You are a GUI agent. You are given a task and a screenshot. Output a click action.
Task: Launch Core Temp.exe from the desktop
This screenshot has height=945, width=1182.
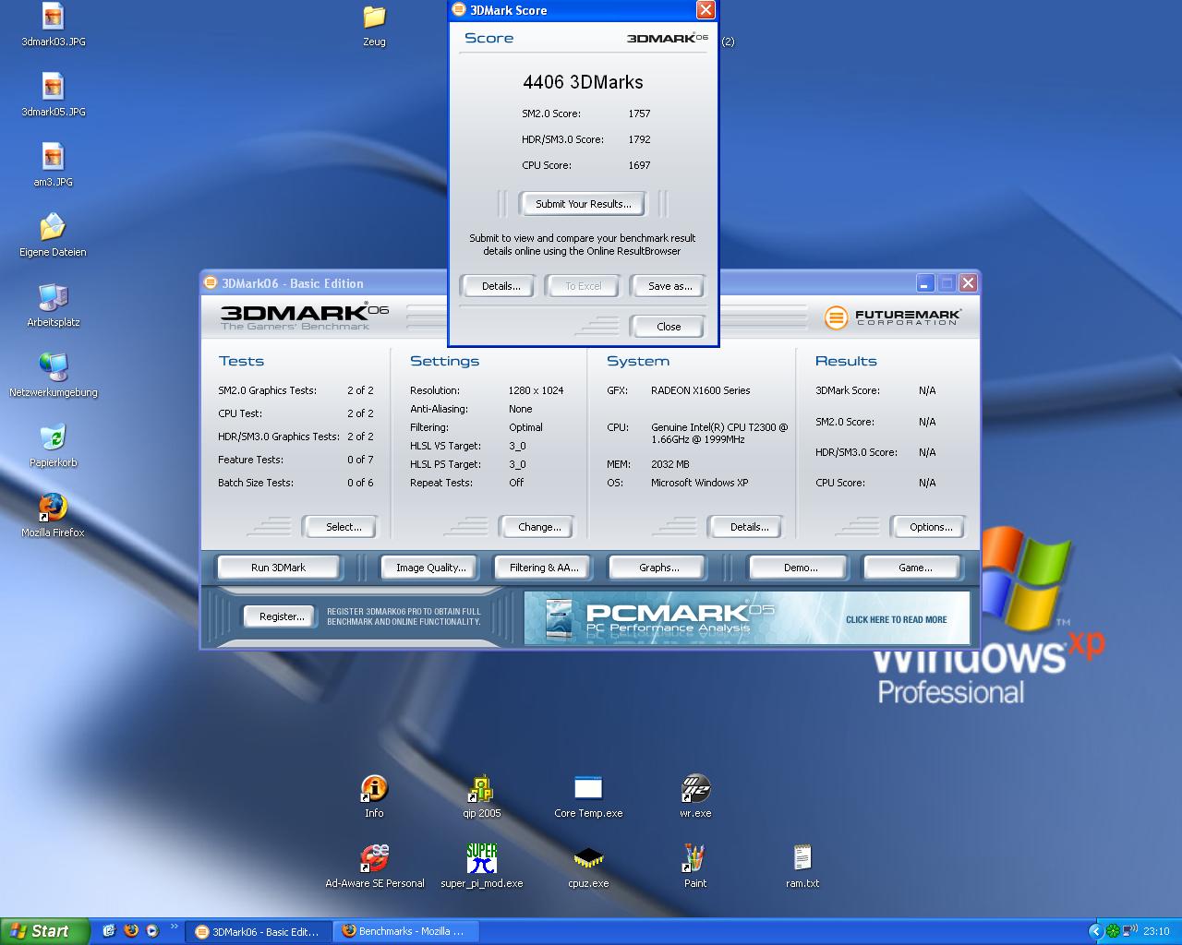[588, 796]
